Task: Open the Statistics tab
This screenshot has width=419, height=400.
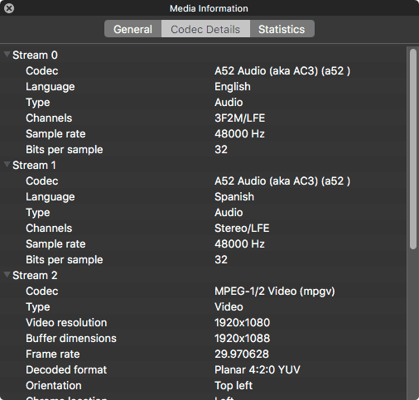Action: (x=282, y=29)
